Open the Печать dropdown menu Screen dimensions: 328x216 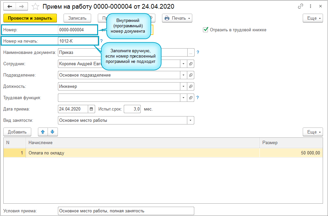tap(177, 18)
